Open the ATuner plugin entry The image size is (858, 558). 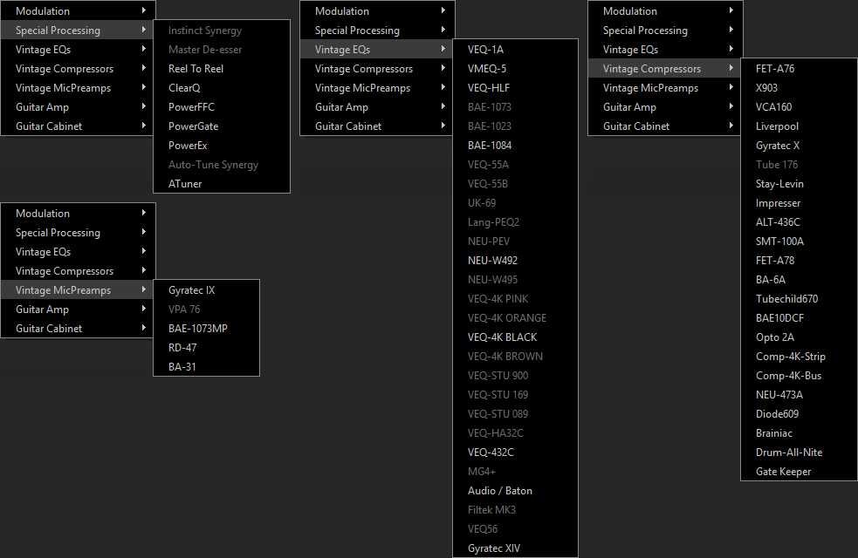pos(222,184)
